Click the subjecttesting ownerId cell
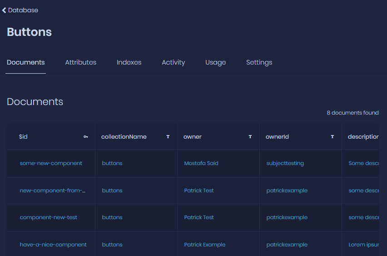Image resolution: width=387 pixels, height=256 pixels. [x=285, y=163]
